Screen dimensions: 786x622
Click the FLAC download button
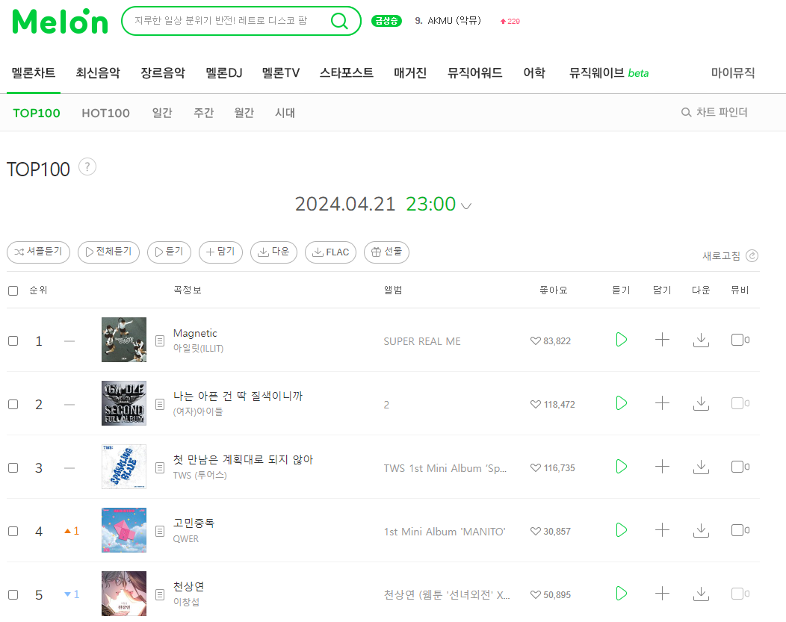(x=330, y=252)
